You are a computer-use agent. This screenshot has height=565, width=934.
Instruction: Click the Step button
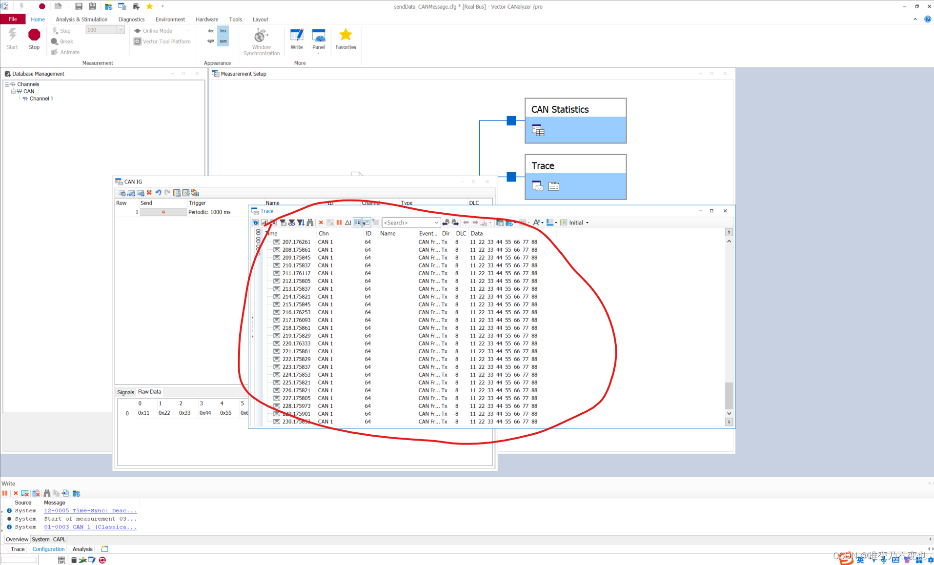pyautogui.click(x=61, y=31)
